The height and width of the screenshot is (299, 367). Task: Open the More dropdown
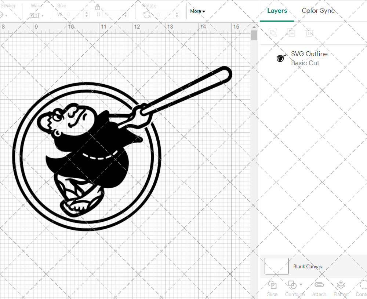click(197, 11)
